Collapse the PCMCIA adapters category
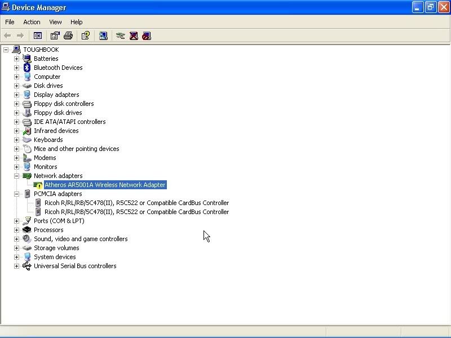The image size is (451, 338). 16,194
